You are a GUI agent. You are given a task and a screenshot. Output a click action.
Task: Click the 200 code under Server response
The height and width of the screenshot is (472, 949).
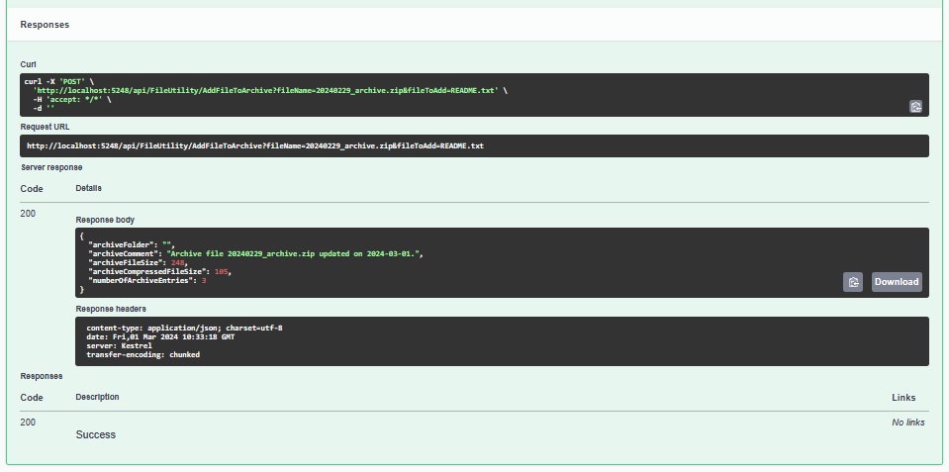(28, 213)
